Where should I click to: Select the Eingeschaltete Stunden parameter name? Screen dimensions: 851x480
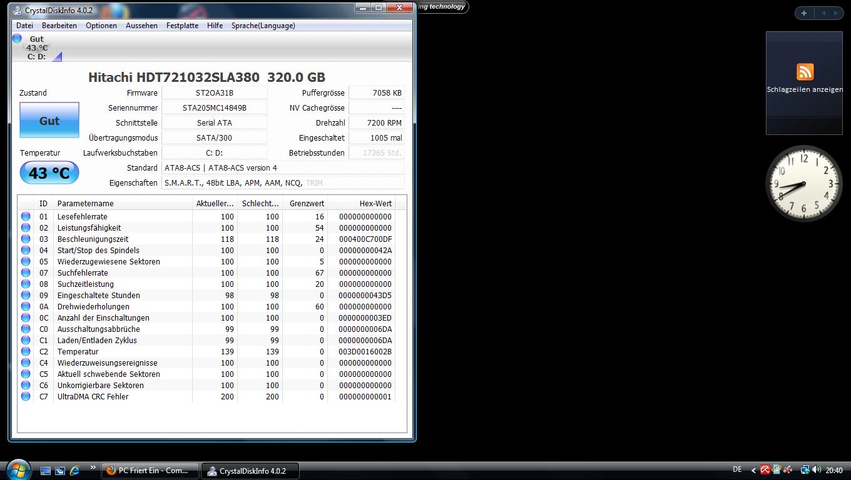tap(98, 295)
